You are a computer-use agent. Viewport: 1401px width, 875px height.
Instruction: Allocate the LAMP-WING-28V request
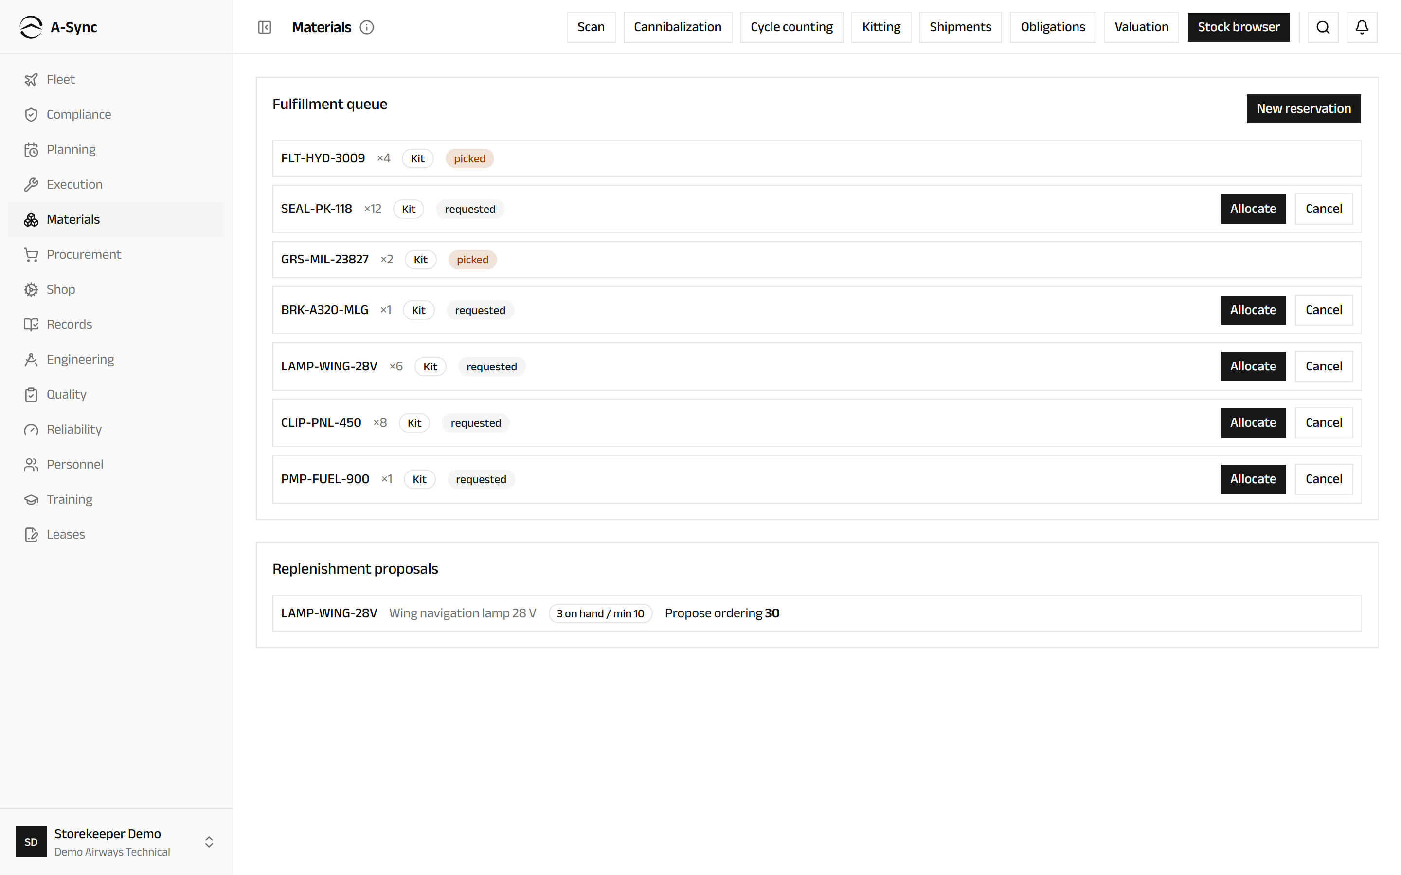(x=1253, y=367)
